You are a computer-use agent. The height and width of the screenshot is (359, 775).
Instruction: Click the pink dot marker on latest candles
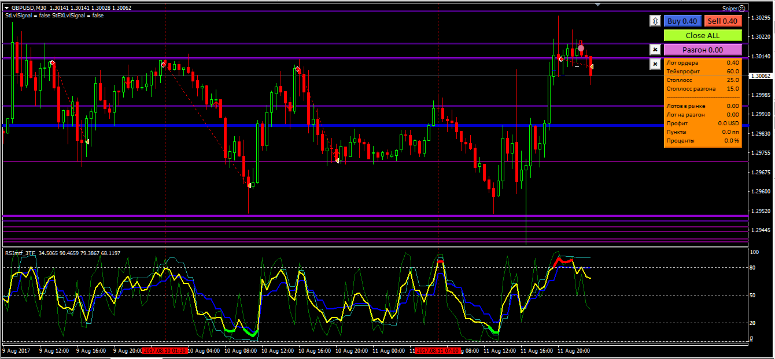pyautogui.click(x=581, y=48)
